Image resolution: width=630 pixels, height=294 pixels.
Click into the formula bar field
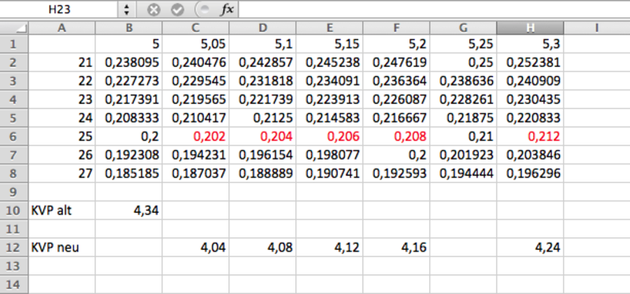[x=434, y=9]
